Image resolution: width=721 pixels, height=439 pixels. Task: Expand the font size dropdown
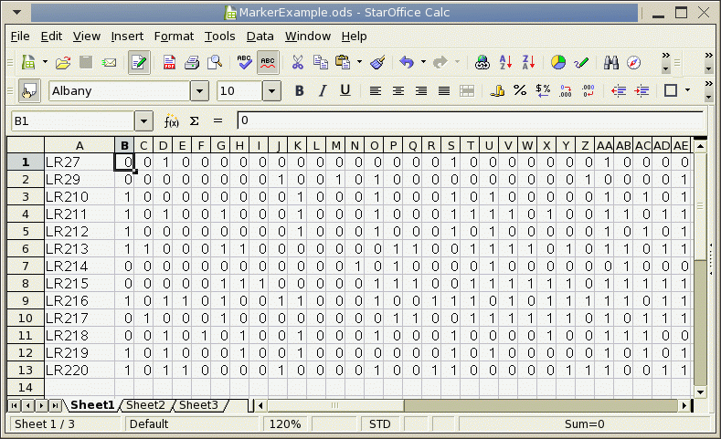[271, 91]
